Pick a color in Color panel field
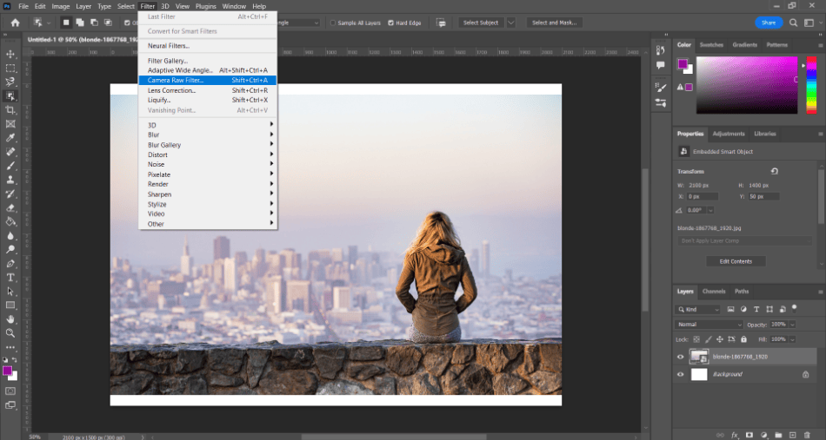The height and width of the screenshot is (440, 826). click(747, 85)
